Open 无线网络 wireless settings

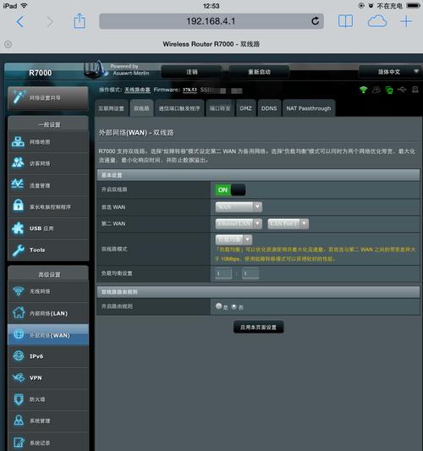48,291
